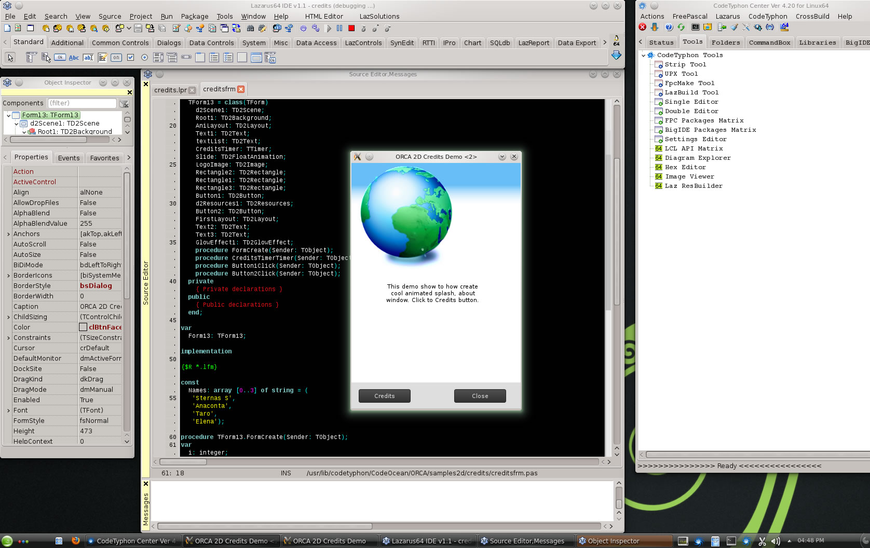This screenshot has width=870, height=548.
Task: Switch to the Events tab in Object Inspector
Action: click(x=69, y=158)
